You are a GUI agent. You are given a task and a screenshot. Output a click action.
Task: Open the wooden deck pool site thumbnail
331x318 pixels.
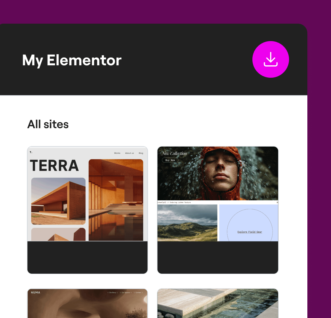click(x=218, y=303)
